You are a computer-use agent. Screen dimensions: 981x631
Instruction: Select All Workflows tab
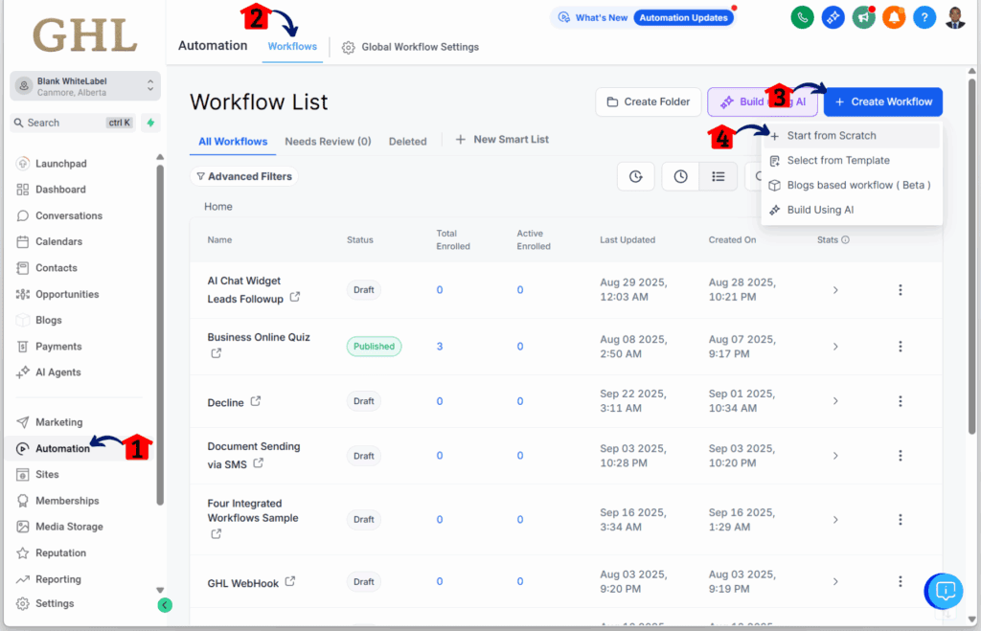[x=233, y=142]
